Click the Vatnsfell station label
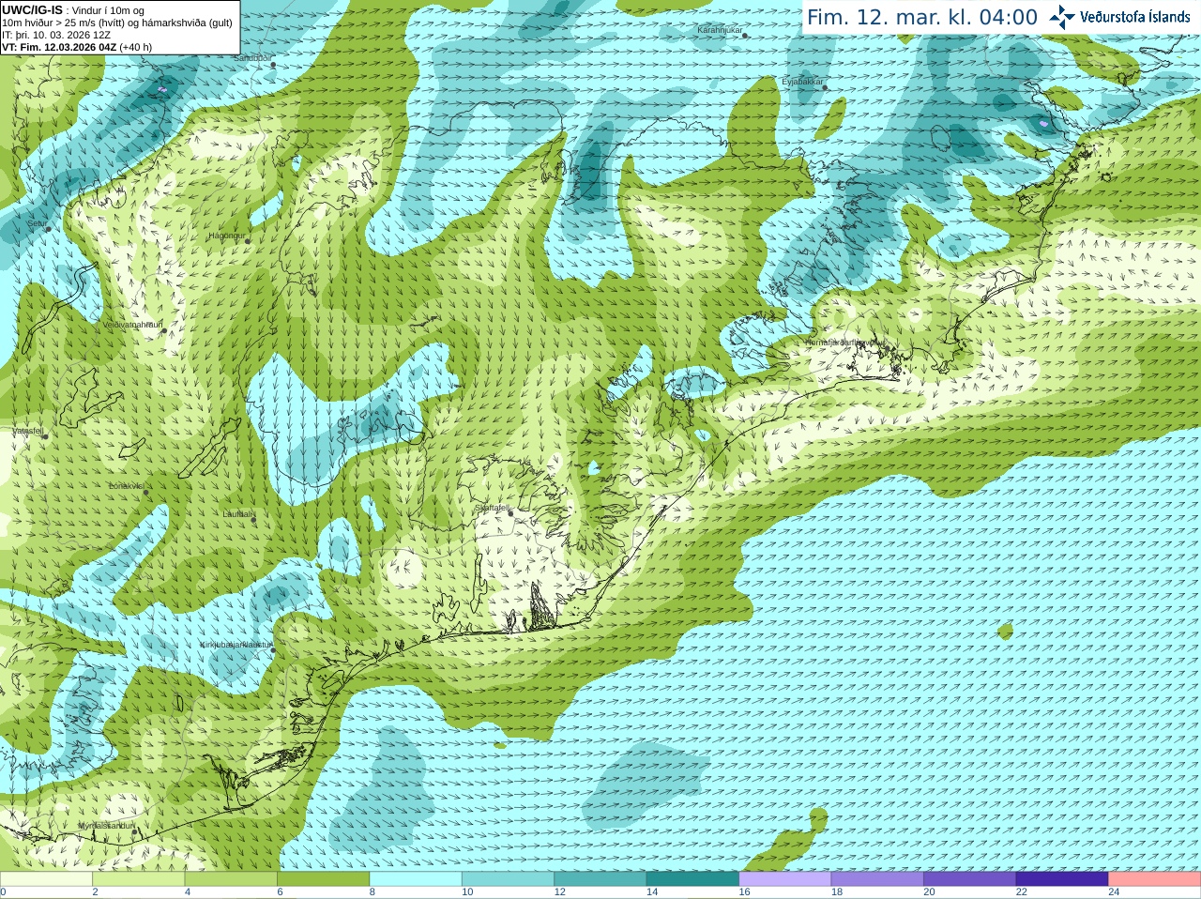 coord(28,431)
